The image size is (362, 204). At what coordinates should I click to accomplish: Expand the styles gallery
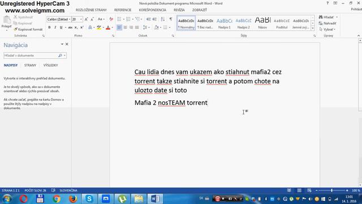tap(313, 28)
